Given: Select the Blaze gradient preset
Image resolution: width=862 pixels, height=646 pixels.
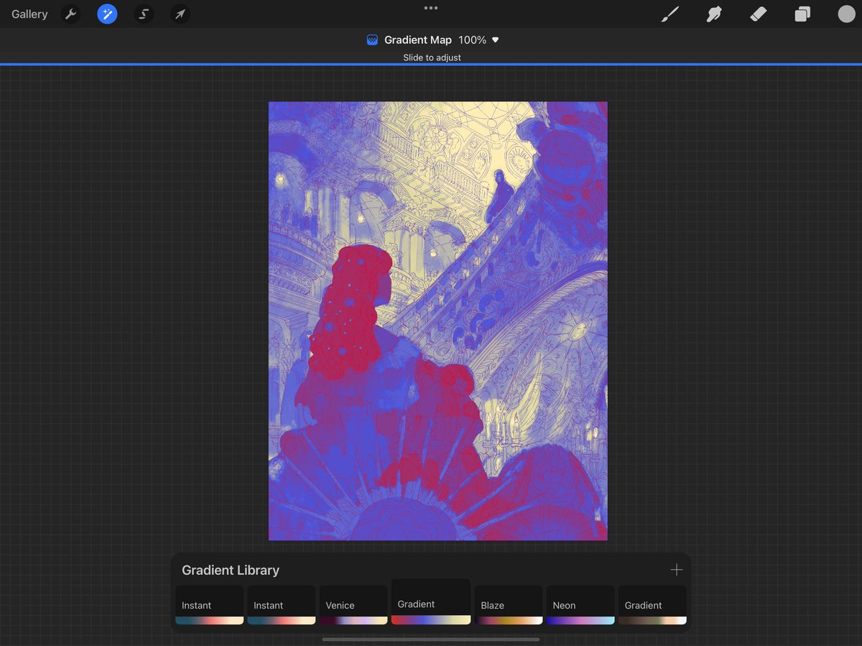Looking at the screenshot, I should click(x=509, y=604).
